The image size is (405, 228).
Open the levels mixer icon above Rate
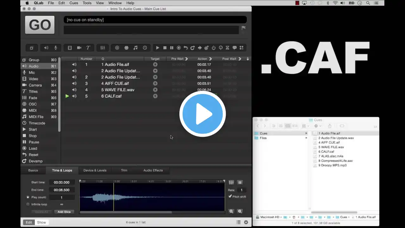click(x=231, y=182)
